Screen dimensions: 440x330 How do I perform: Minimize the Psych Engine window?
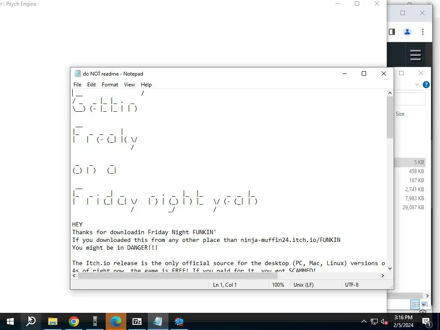pos(338,3)
